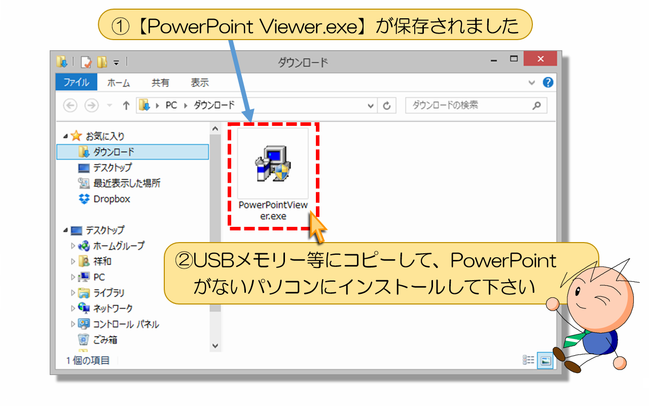This screenshot has height=406, width=649.
Task: Open the ファイル ribbon tab
Action: (x=76, y=82)
